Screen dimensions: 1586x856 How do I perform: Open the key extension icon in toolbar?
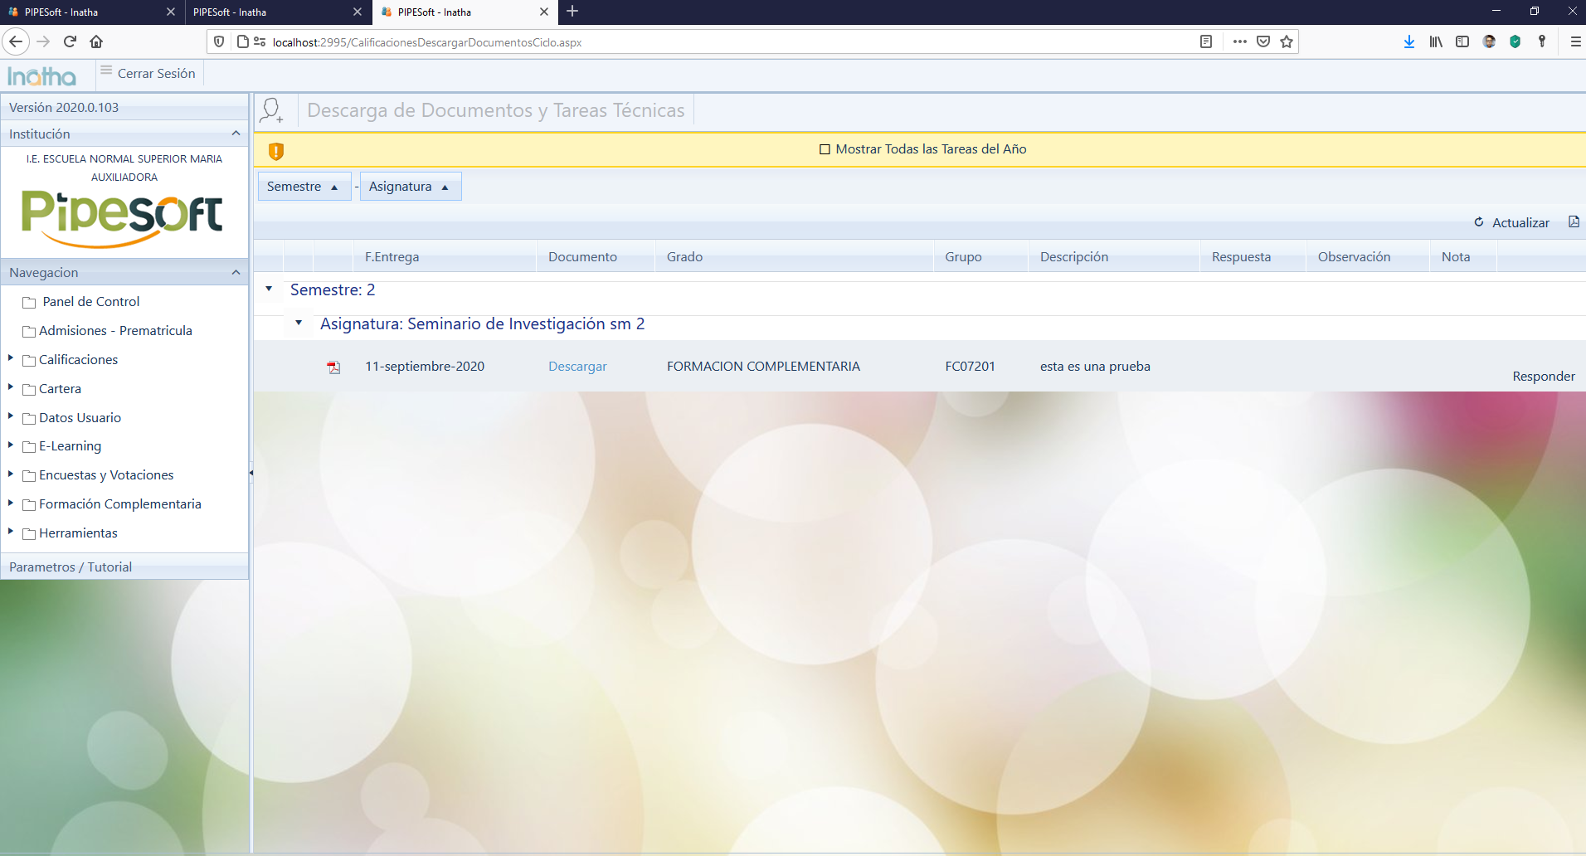pyautogui.click(x=1542, y=41)
